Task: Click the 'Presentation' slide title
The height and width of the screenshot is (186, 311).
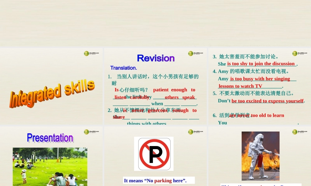Action: click(x=50, y=138)
